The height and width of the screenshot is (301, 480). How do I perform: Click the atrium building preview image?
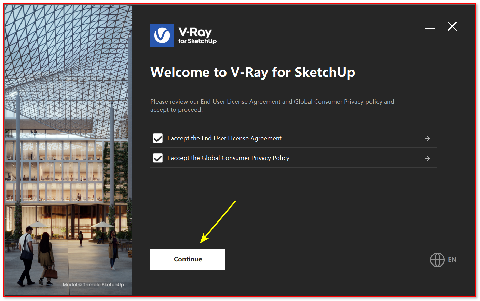(x=68, y=150)
